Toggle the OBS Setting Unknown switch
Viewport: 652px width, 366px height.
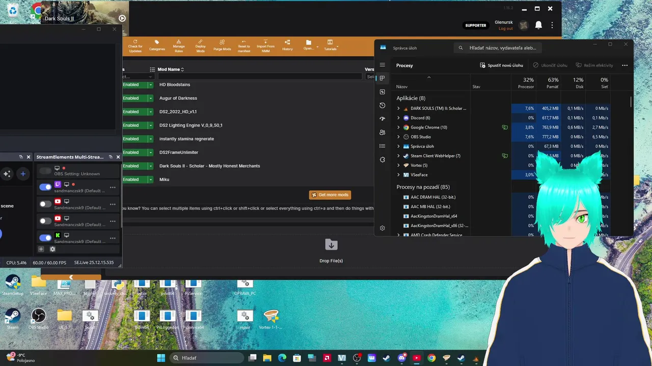click(45, 171)
